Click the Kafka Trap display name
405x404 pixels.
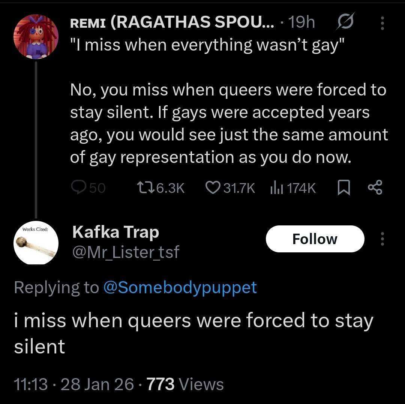[x=115, y=232]
